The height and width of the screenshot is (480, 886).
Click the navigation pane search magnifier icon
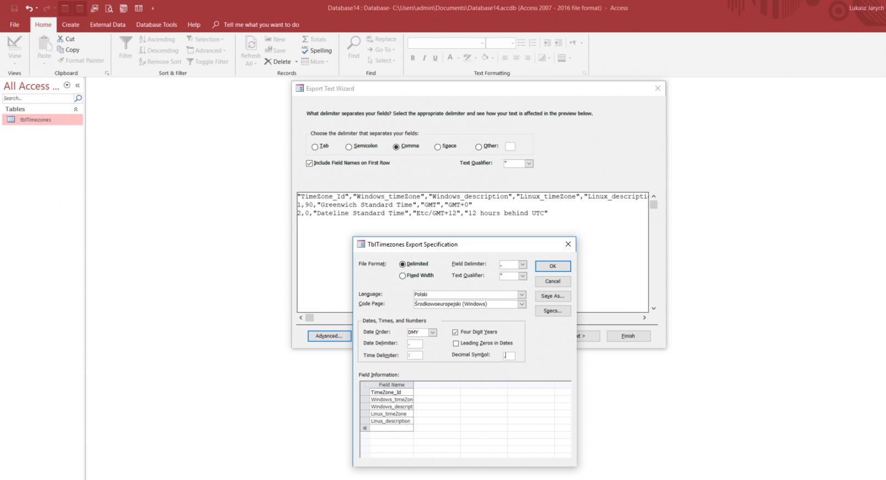[x=78, y=98]
